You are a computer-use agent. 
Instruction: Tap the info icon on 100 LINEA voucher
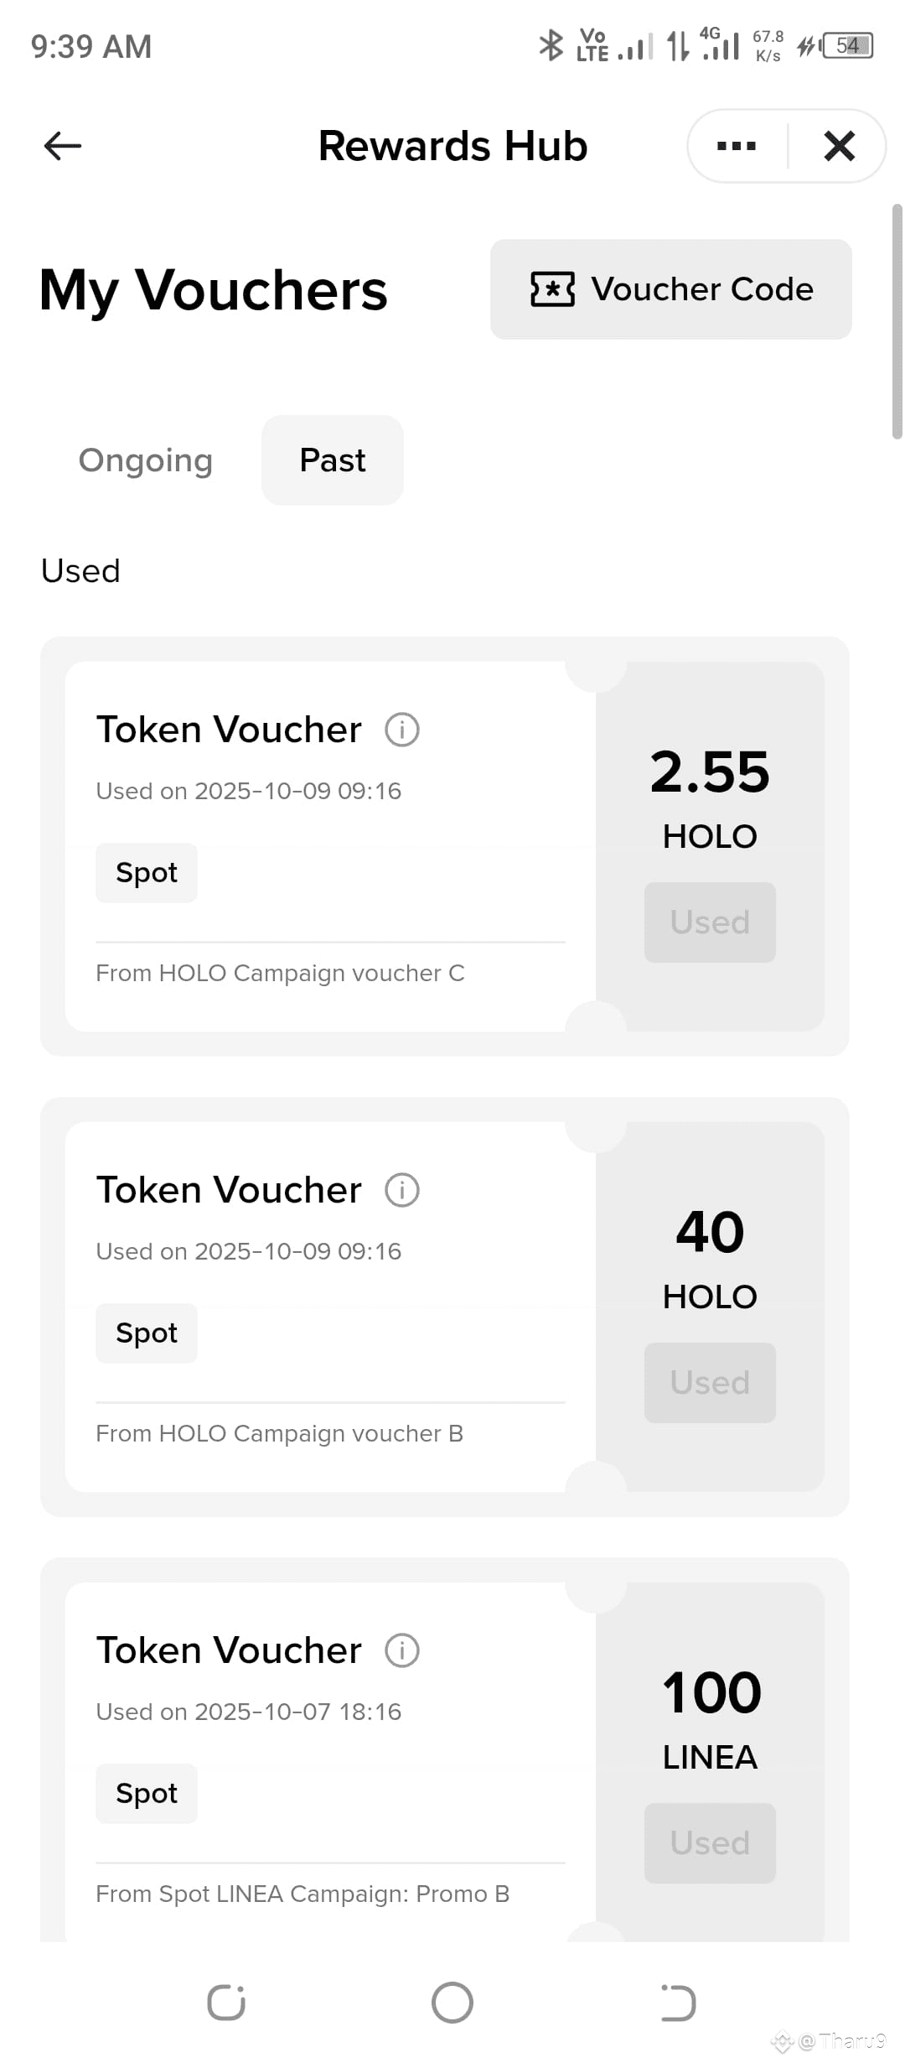(402, 1650)
